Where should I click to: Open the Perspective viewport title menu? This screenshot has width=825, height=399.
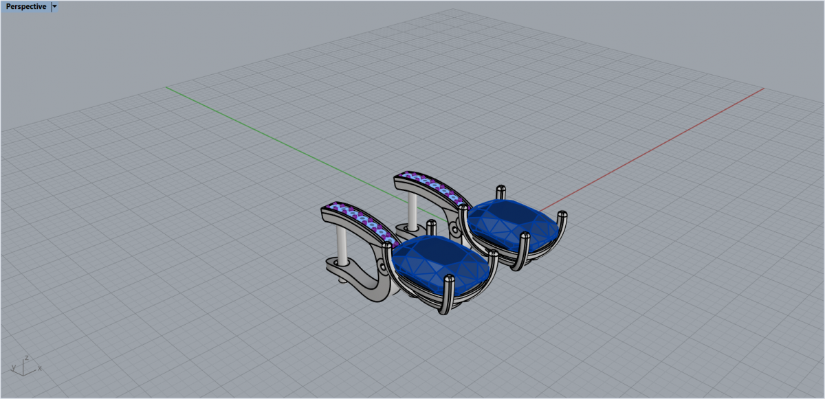coord(26,6)
